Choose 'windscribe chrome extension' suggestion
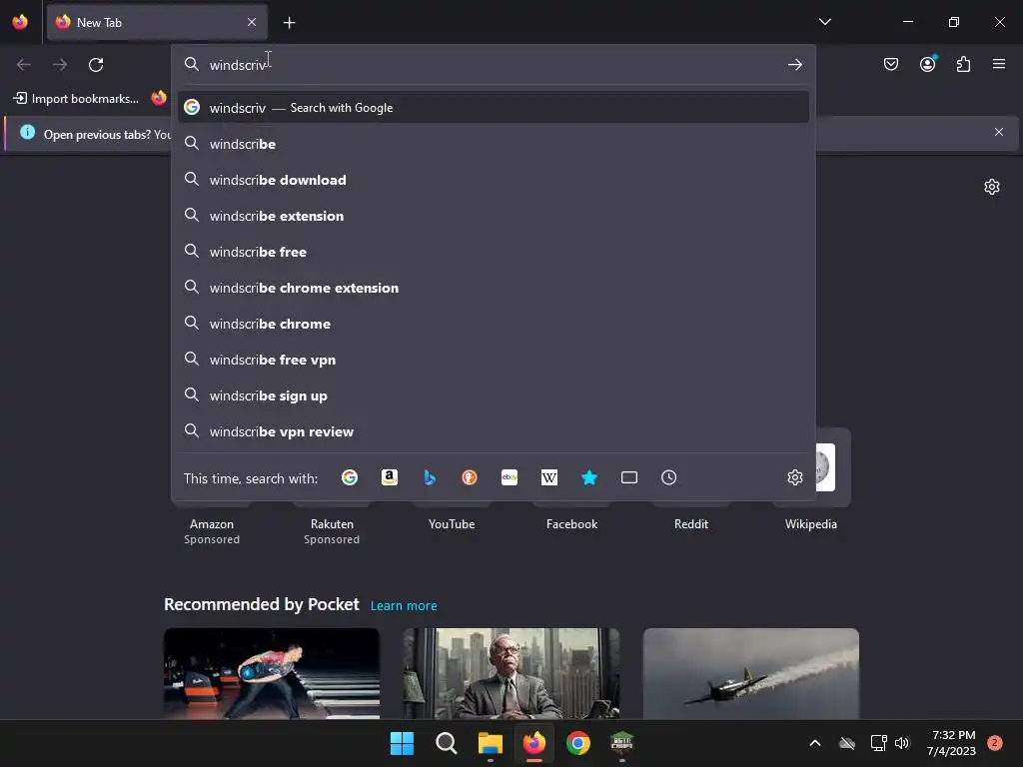1023x767 pixels. point(494,288)
